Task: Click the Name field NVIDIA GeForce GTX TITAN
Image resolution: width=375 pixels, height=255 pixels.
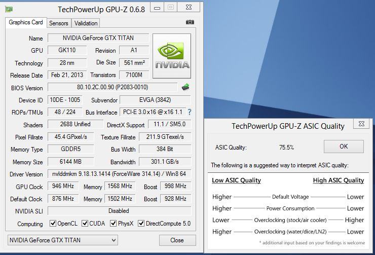Action: click(98, 38)
